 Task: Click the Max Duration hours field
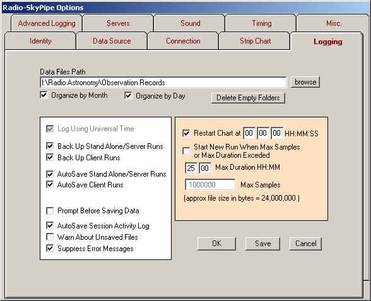point(191,168)
